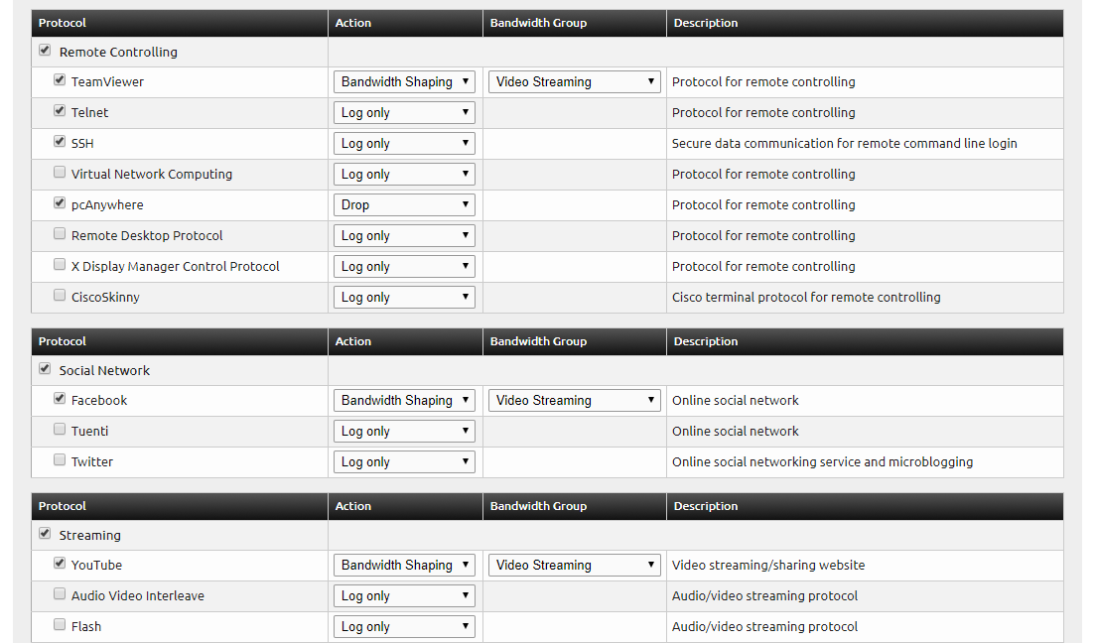Toggle the Social Network group checkbox
The image size is (1095, 643).
pyautogui.click(x=45, y=368)
